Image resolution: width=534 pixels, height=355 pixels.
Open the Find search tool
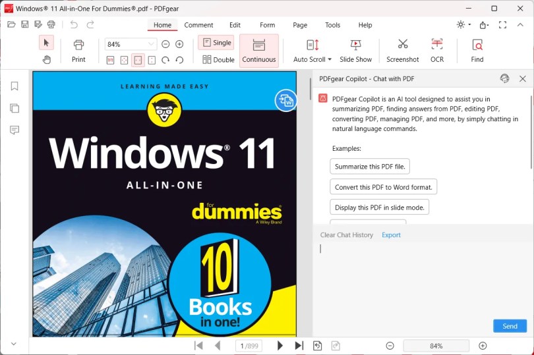(477, 51)
